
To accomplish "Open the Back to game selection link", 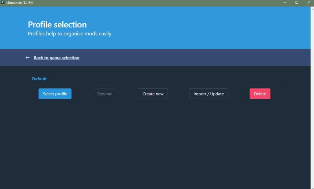I will coord(56,58).
